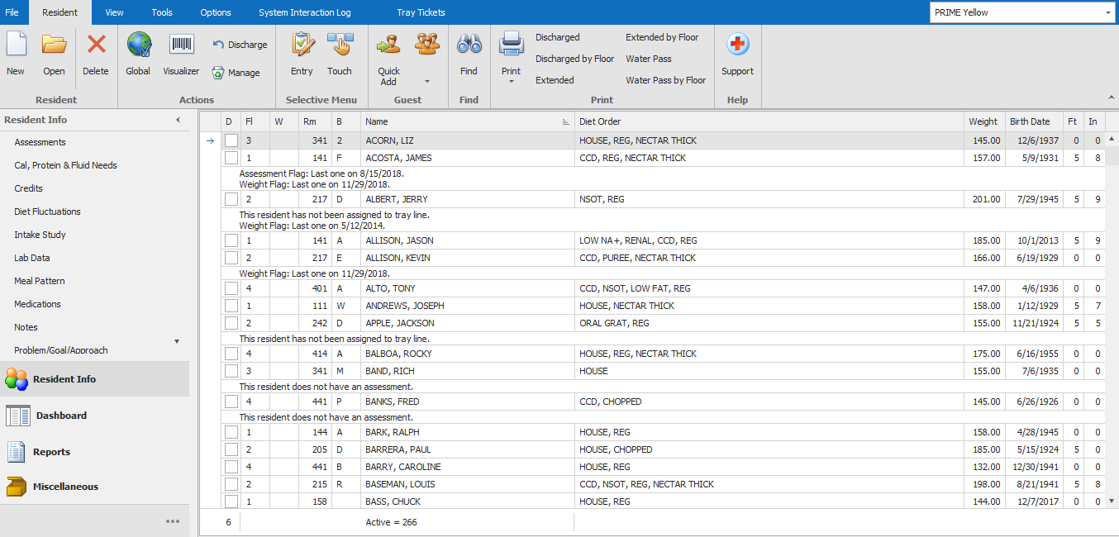Toggle the checkbox for BALBOA, ROCKY

click(x=231, y=354)
